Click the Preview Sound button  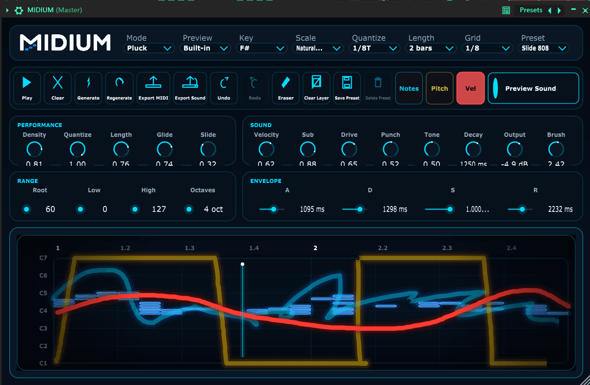(534, 88)
